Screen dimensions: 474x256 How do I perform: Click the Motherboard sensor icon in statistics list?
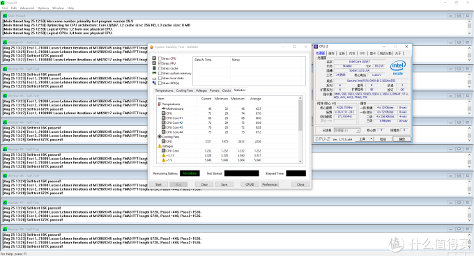click(164, 109)
